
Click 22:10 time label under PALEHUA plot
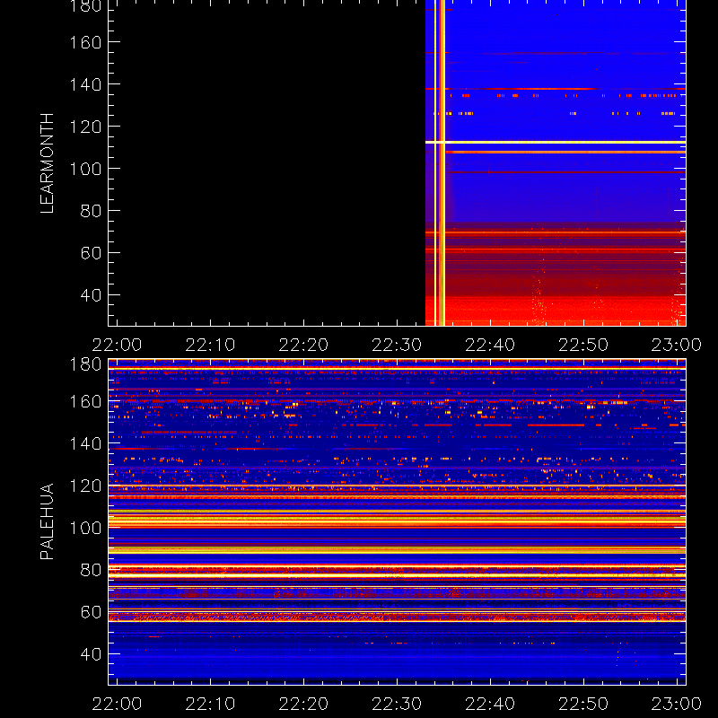[x=211, y=704]
